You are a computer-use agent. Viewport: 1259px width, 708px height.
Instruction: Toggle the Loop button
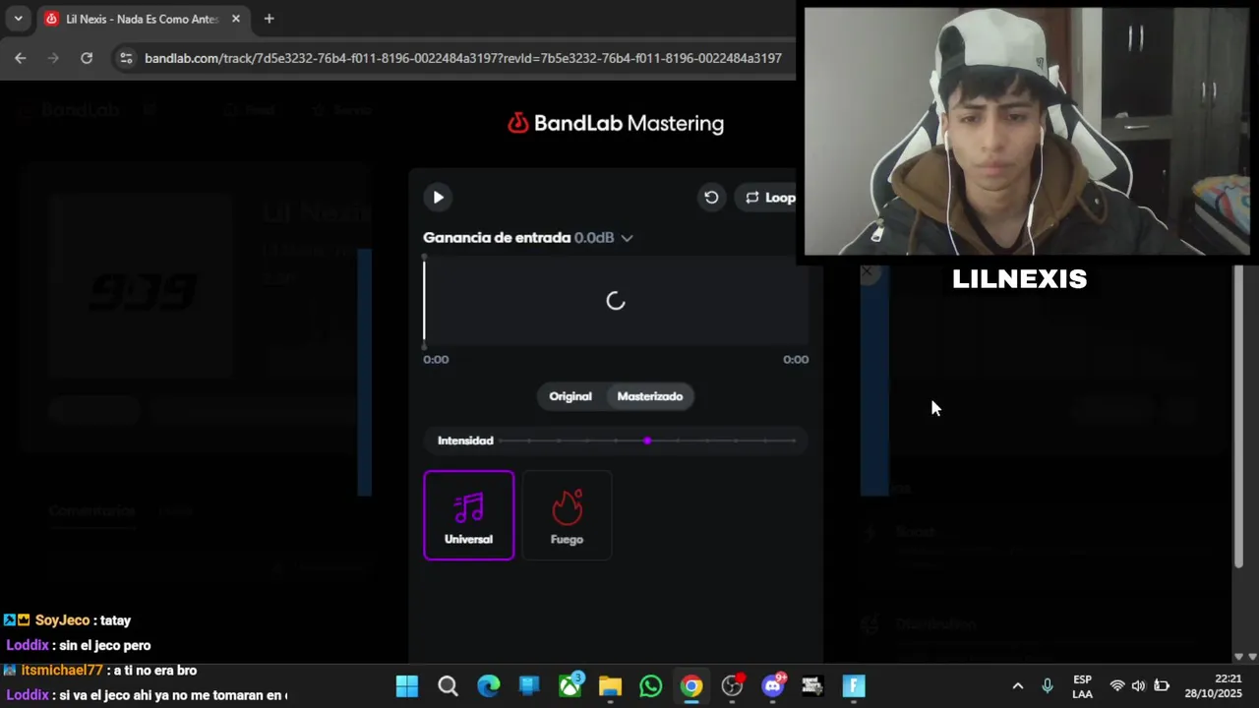[770, 198]
